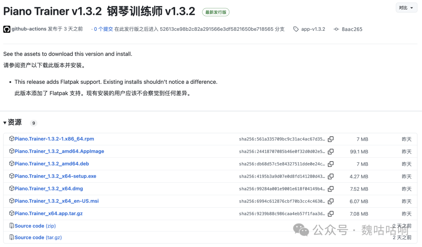Click 'See the assets to download' text
The width and height of the screenshot is (422, 247).
pyautogui.click(x=68, y=54)
